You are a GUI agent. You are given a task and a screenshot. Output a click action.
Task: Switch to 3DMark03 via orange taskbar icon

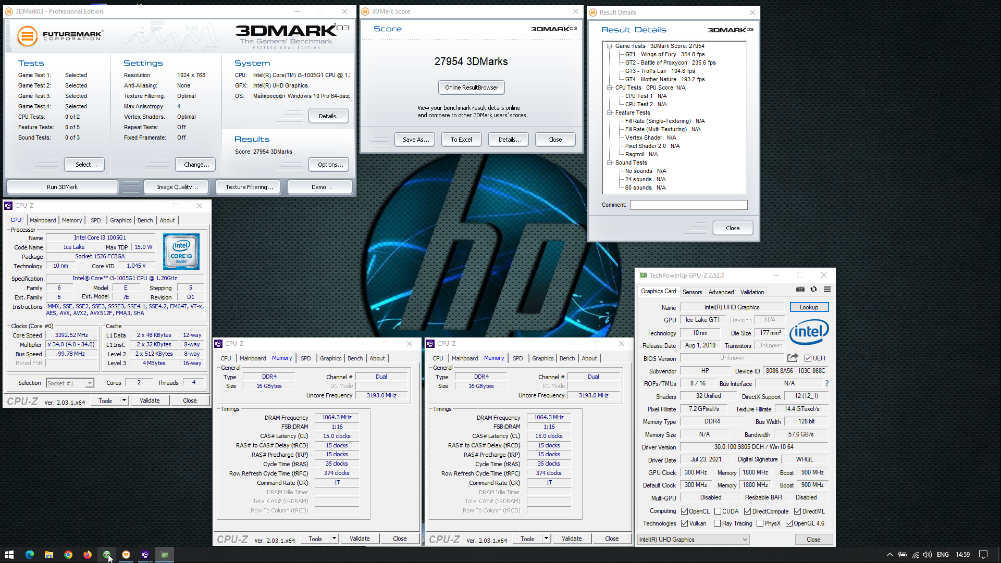(126, 555)
